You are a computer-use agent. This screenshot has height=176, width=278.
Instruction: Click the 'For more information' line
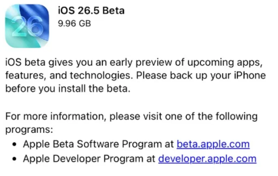pos(131,116)
